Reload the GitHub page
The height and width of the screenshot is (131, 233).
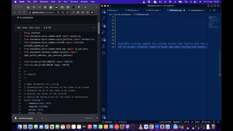(x=24, y=12)
